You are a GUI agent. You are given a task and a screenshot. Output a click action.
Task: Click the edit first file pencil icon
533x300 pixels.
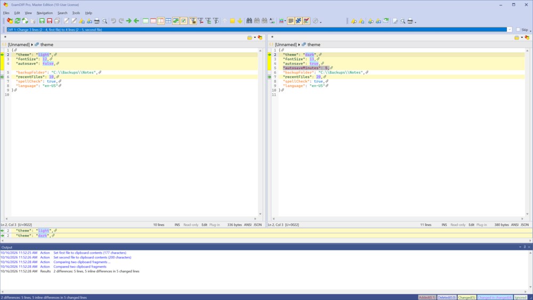pos(66,21)
